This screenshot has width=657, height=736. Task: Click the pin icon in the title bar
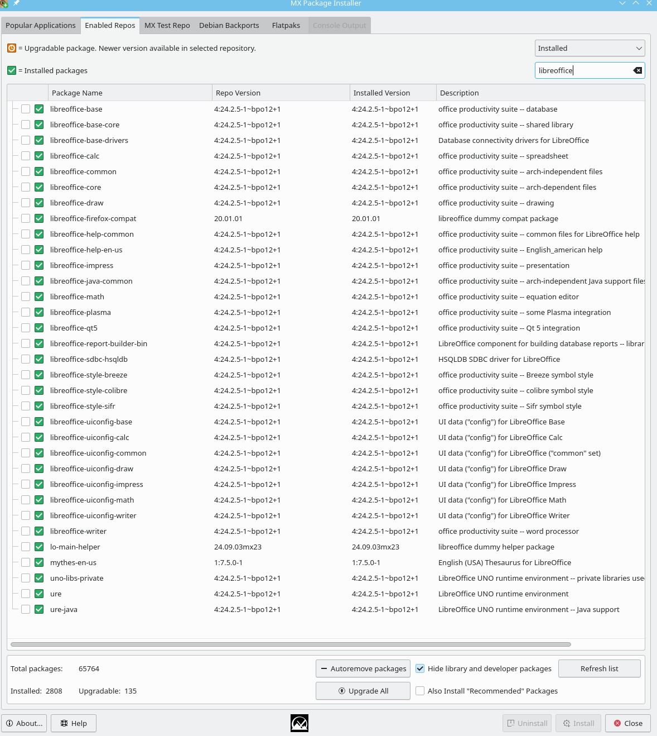coord(16,3)
